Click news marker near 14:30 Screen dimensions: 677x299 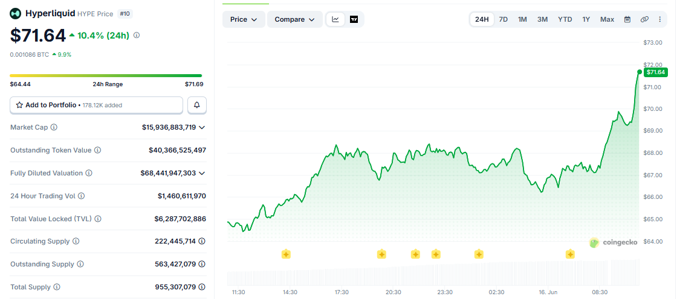click(286, 254)
